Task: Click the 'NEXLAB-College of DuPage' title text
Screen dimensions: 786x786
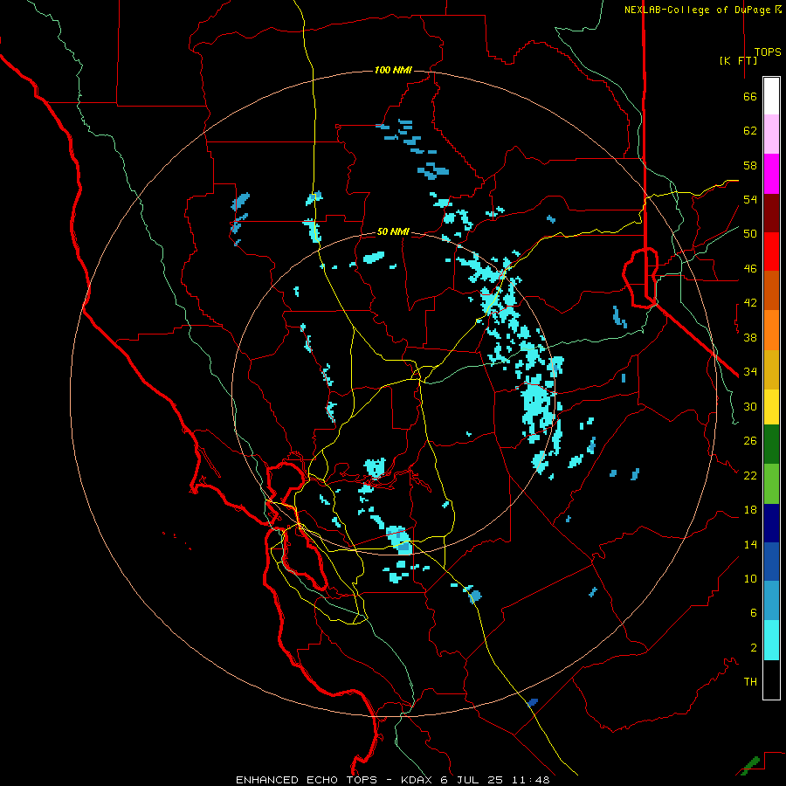Action: [699, 10]
